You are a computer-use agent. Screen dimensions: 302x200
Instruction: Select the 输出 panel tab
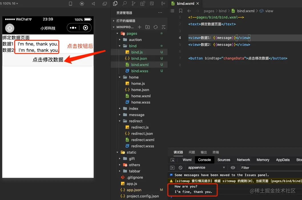204,152
